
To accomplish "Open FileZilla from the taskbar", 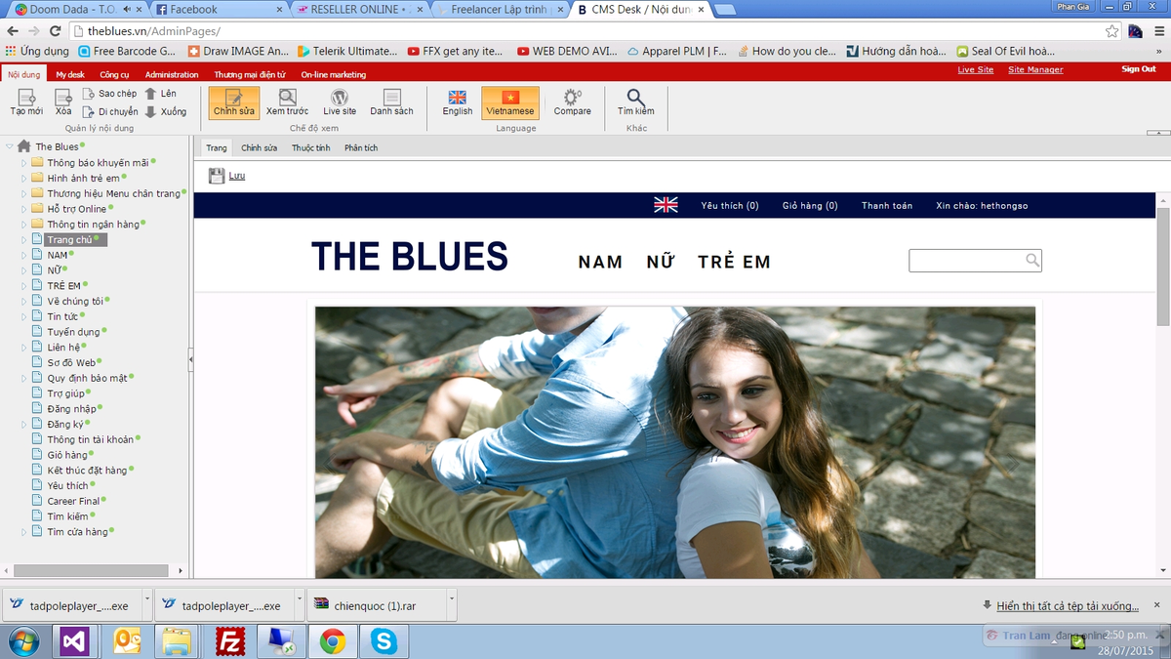I will tap(230, 641).
